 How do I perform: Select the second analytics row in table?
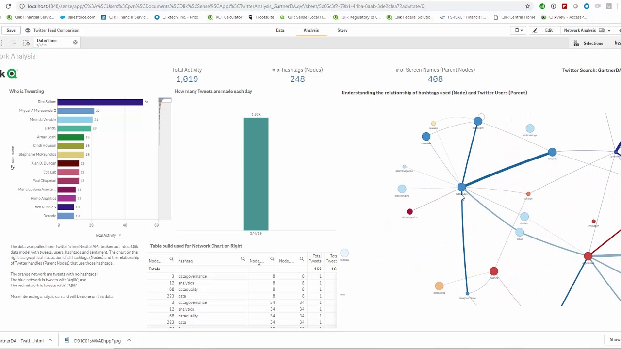[x=186, y=309]
